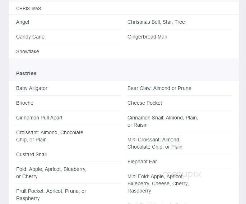
Task: Choose the Custard Snail pastry
Action: coord(31,154)
